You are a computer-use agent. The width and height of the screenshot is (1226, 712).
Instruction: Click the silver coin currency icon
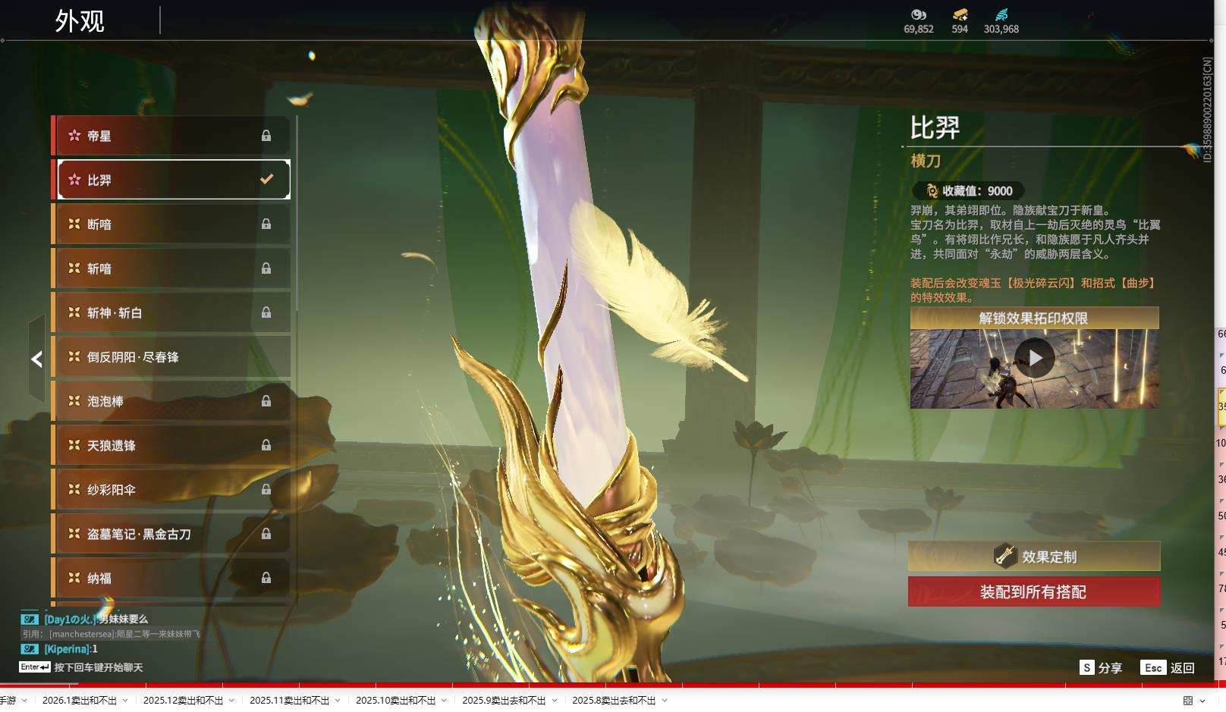[919, 14]
